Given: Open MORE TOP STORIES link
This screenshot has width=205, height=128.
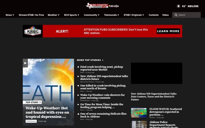Looking at the screenshot, I should (x=90, y=60).
